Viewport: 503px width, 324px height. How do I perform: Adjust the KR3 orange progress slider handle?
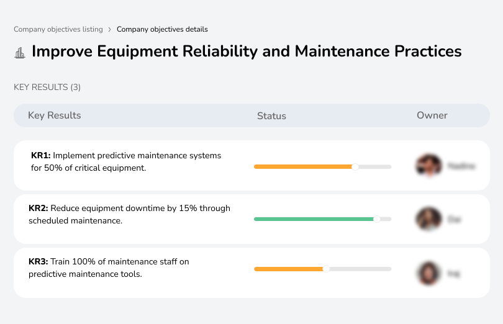[x=326, y=269]
